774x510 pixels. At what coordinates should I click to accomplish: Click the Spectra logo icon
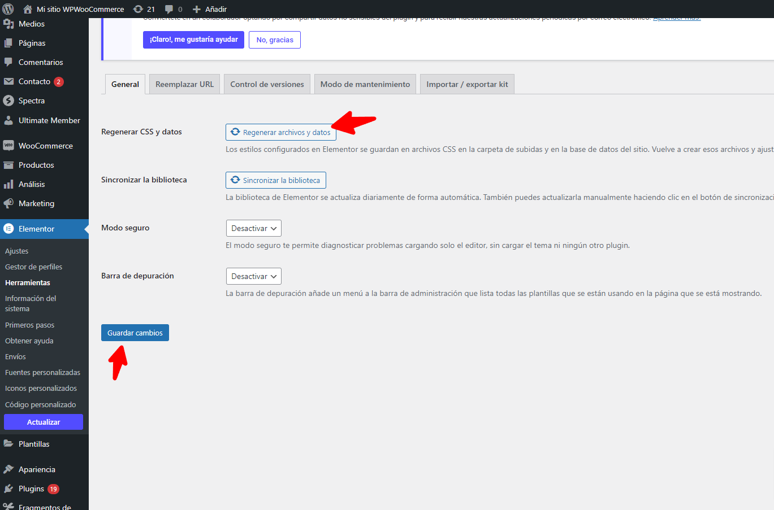[x=8, y=101]
